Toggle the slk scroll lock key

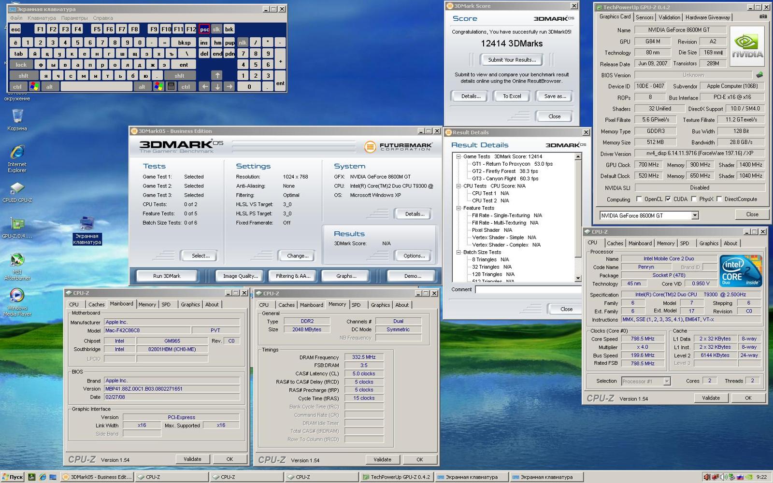click(x=216, y=29)
